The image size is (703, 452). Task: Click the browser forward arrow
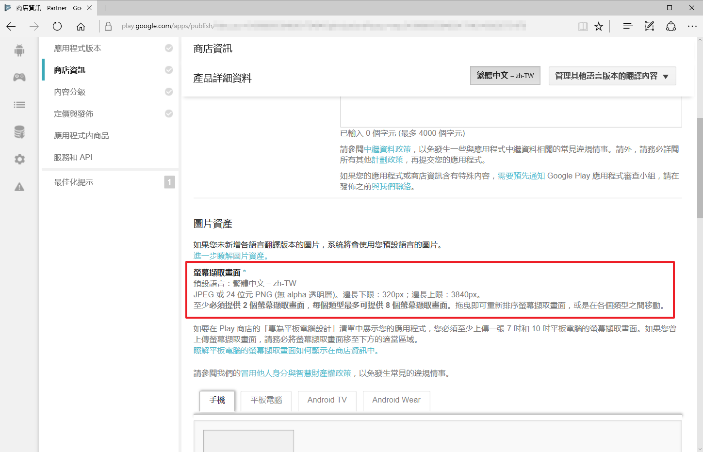coord(34,26)
